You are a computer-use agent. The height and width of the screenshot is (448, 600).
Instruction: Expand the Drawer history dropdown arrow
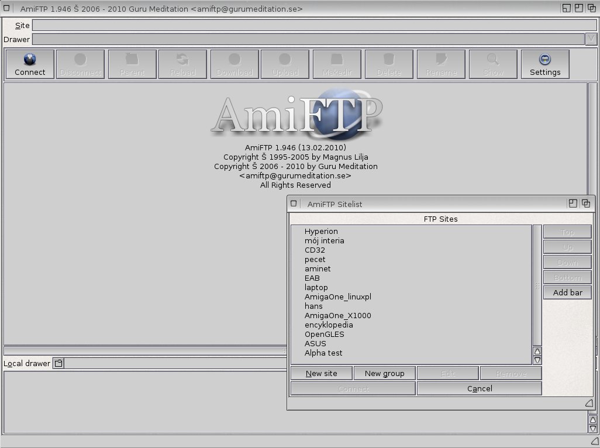pos(591,39)
